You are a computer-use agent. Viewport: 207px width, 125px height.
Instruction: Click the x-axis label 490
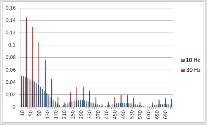[x=123, y=114]
